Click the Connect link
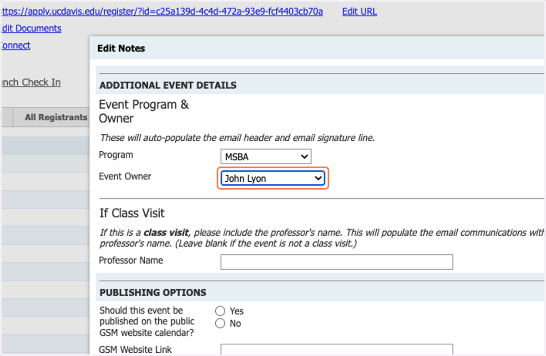This screenshot has width=546, height=356. 15,45
